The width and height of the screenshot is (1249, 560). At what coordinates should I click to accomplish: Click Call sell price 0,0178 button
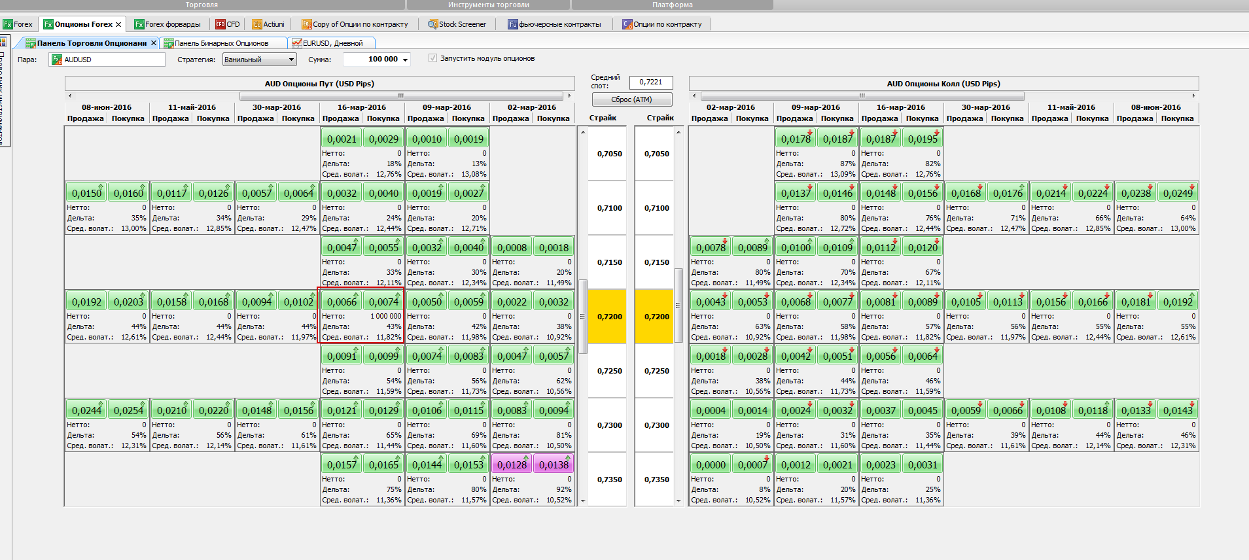[796, 139]
